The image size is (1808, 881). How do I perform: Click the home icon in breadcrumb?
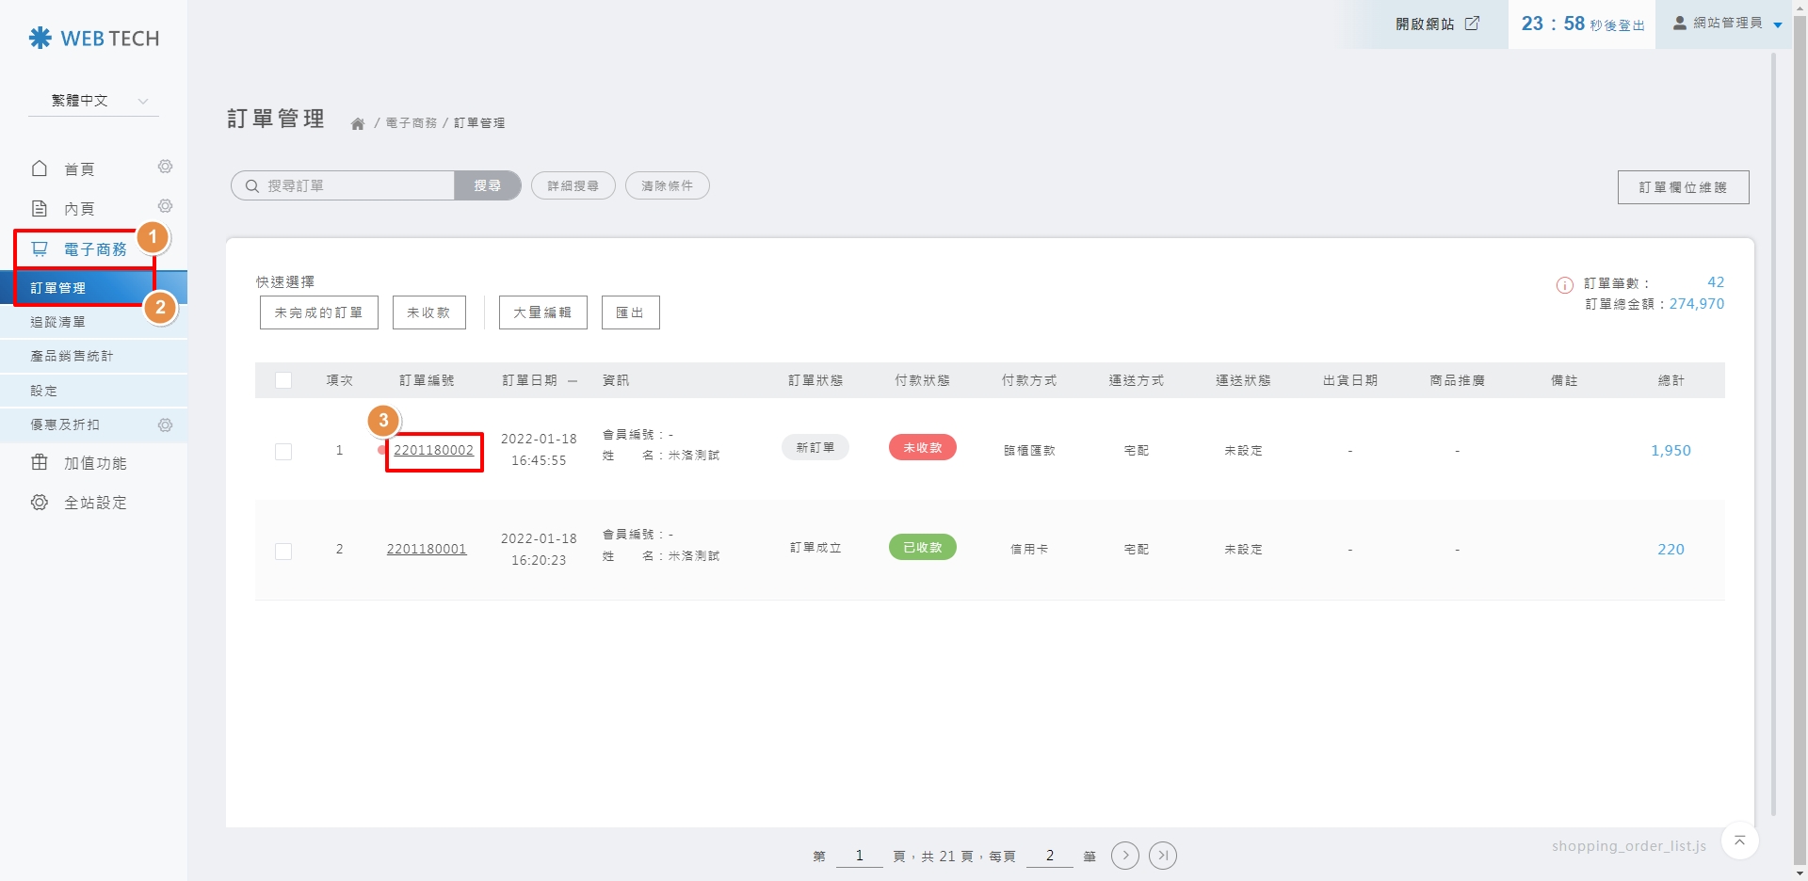pyautogui.click(x=358, y=124)
